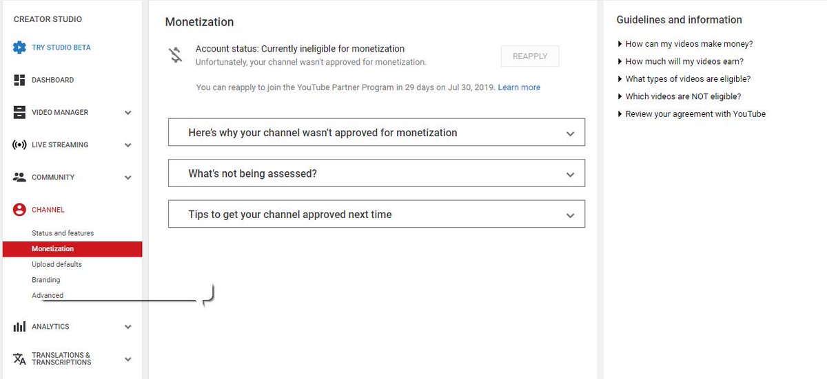Expand 'How can my videos make money?' triangle

click(x=620, y=44)
